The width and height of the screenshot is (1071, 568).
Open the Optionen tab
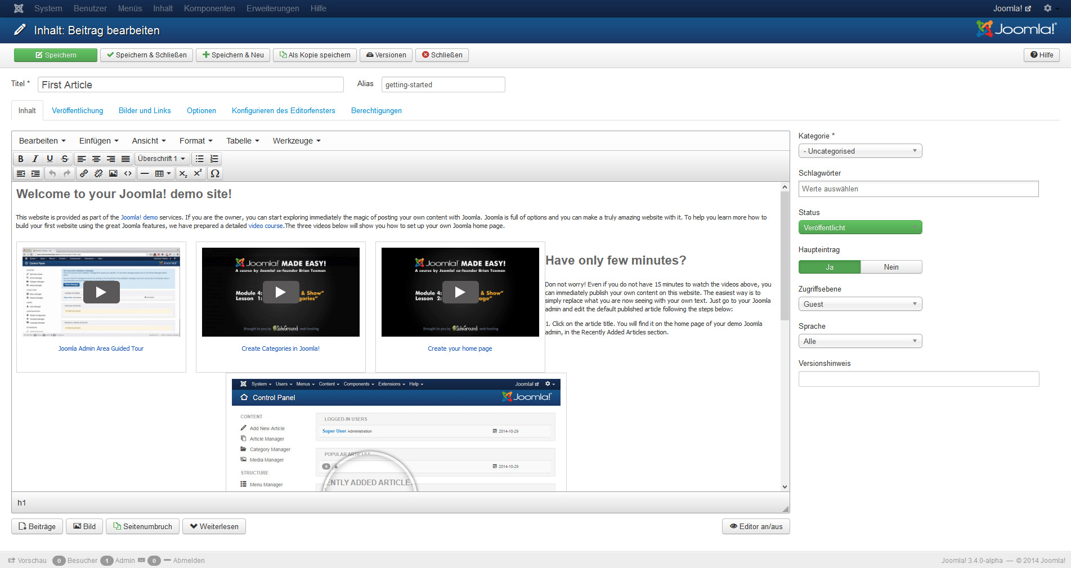pyautogui.click(x=201, y=110)
